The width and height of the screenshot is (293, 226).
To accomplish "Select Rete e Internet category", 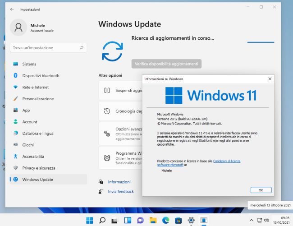I will pos(48,88).
